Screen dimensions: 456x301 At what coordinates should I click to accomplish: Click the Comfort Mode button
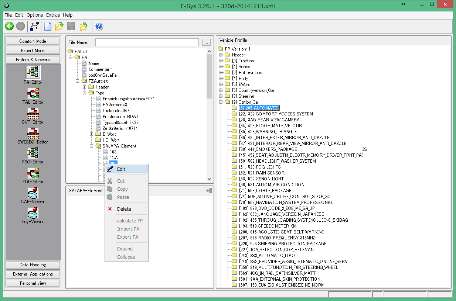tap(33, 41)
